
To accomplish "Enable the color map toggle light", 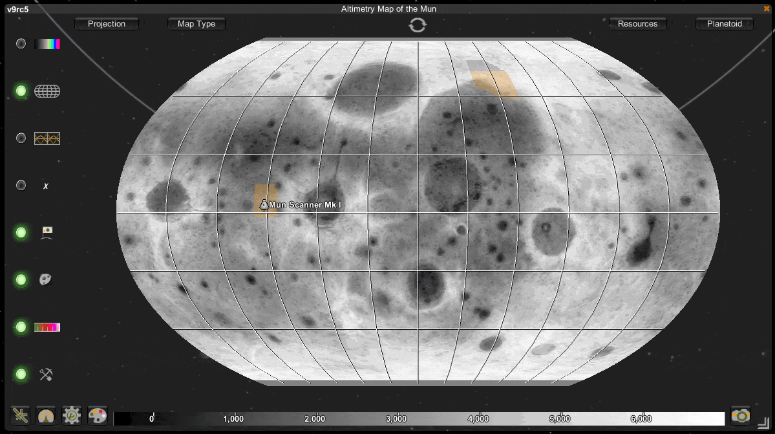I will 21,43.
